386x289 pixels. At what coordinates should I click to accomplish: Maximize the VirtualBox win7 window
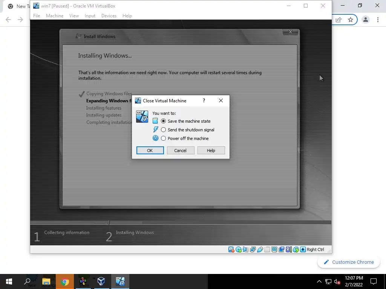306,6
